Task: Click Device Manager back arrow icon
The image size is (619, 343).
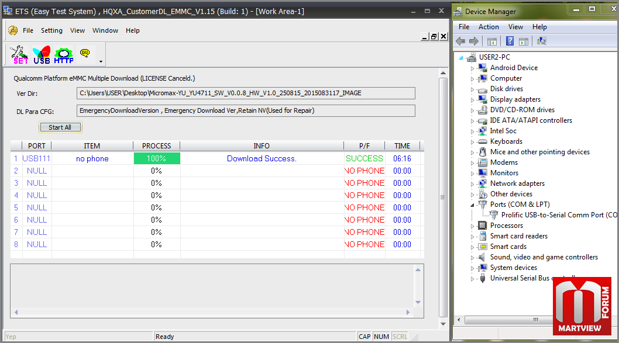Action: coord(460,41)
